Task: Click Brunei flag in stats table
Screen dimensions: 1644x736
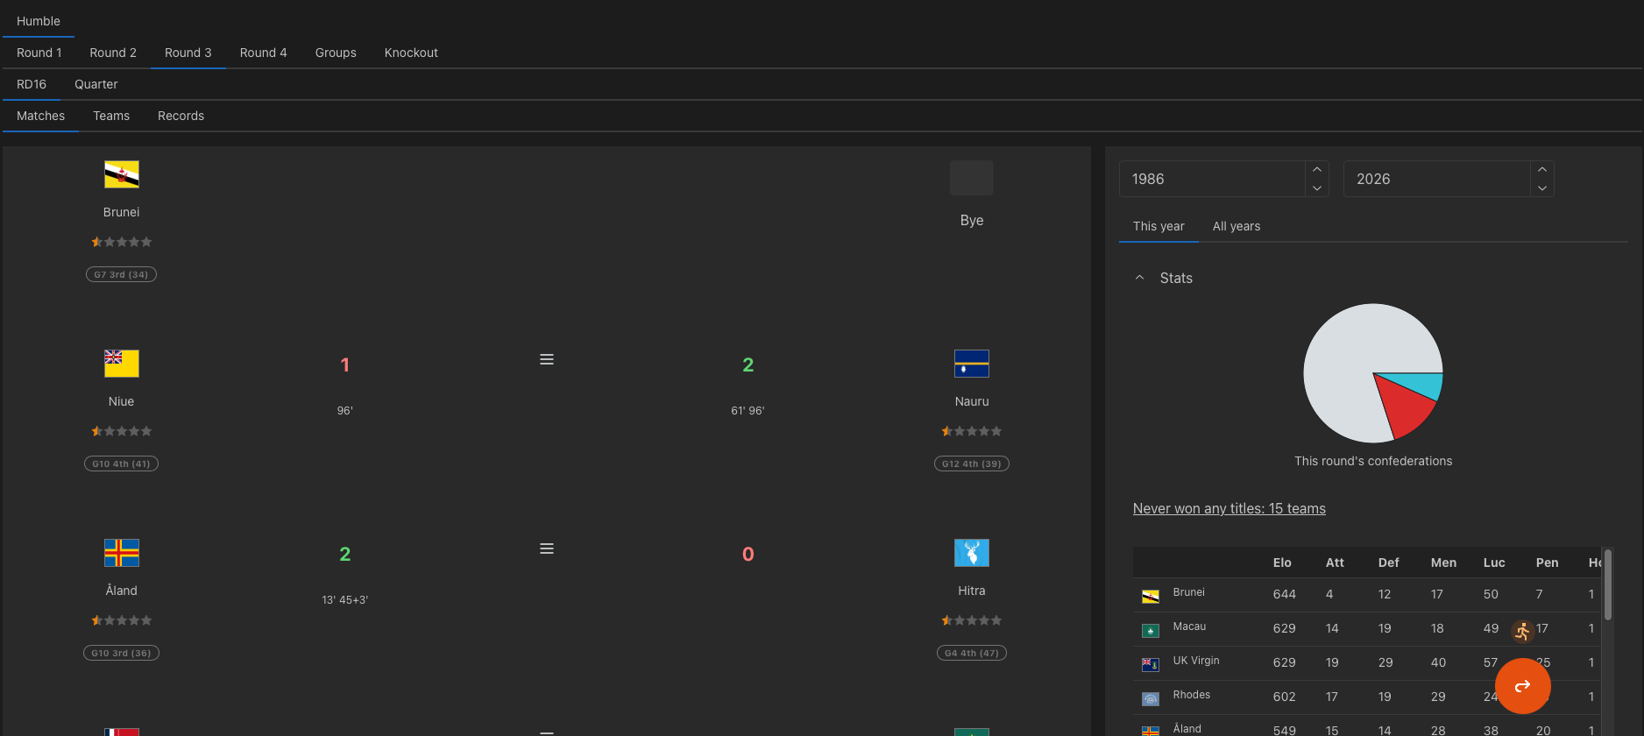Action: coord(1150,597)
